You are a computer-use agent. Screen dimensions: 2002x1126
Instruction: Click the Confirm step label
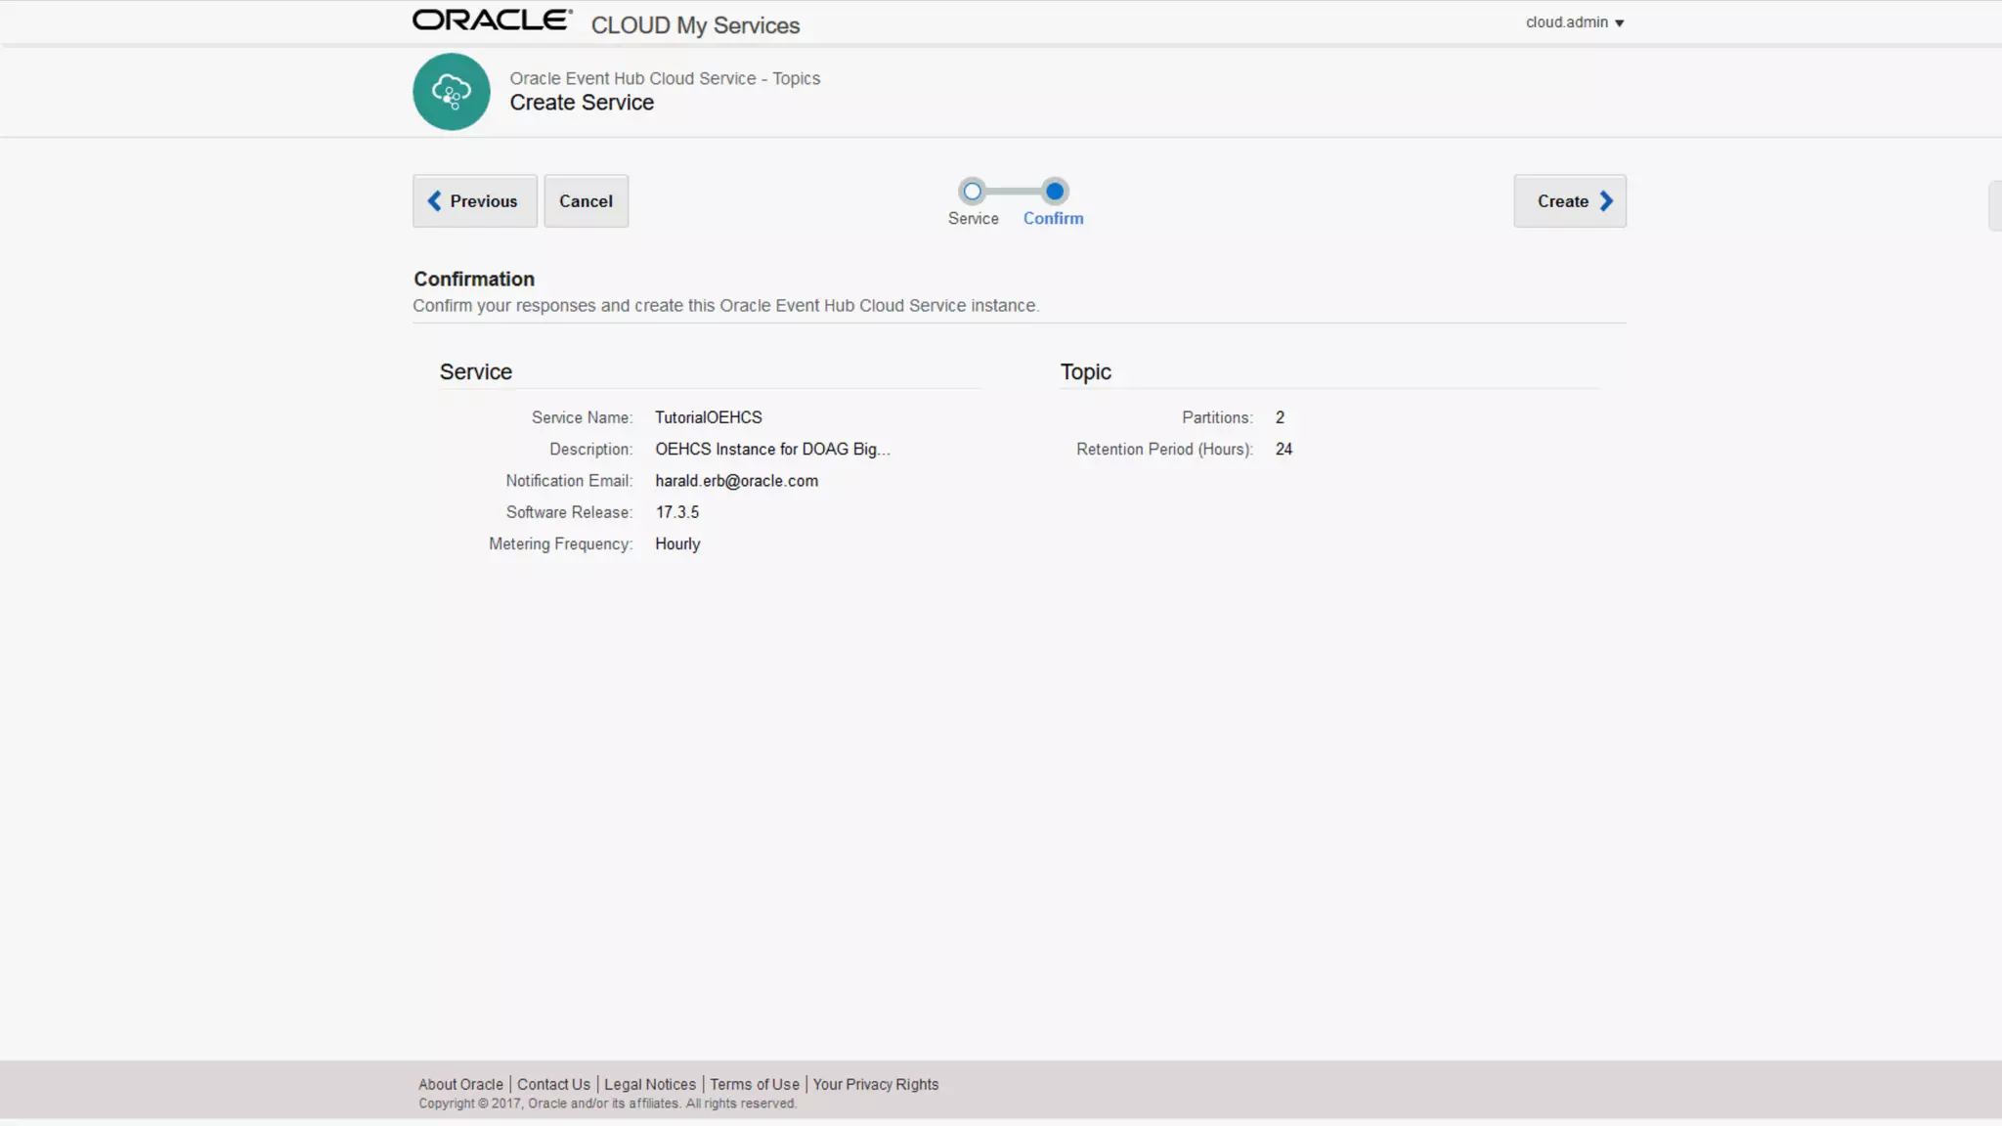[1053, 219]
